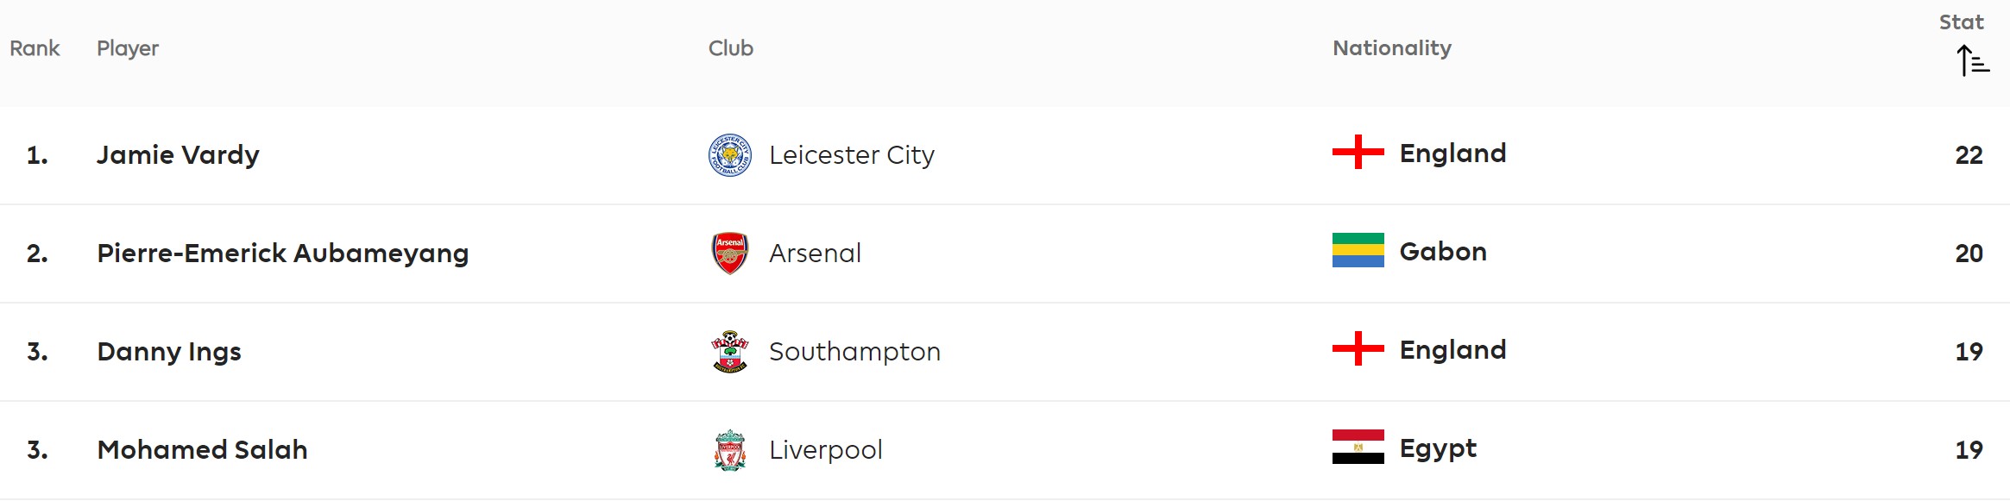
Task: Click the Arsenal club crest
Action: click(730, 254)
